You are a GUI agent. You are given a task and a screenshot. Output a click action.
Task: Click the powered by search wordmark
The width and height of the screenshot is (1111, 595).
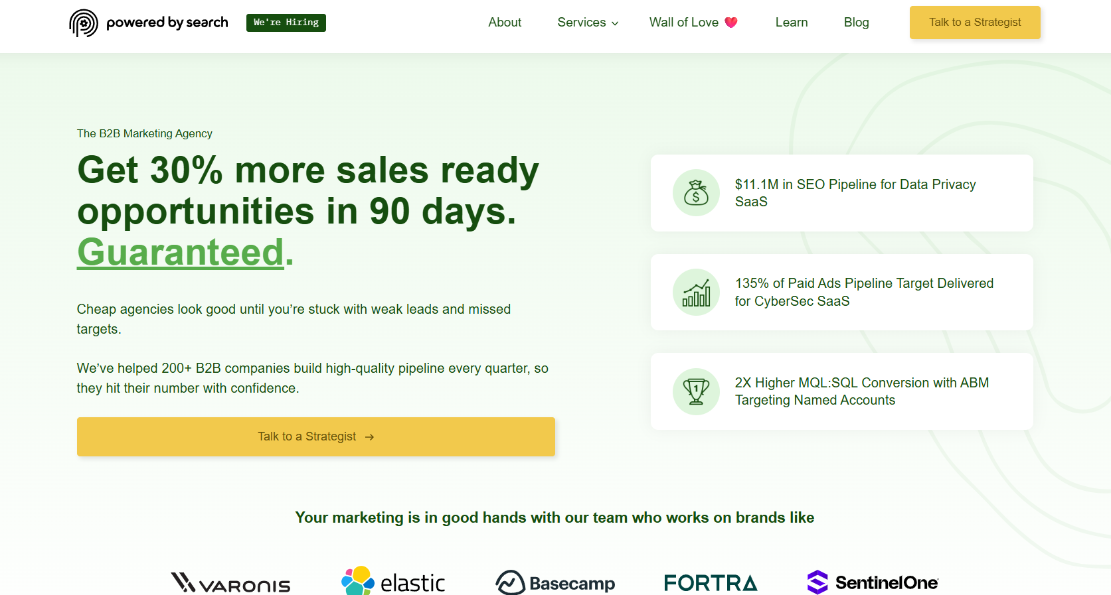pos(167,23)
